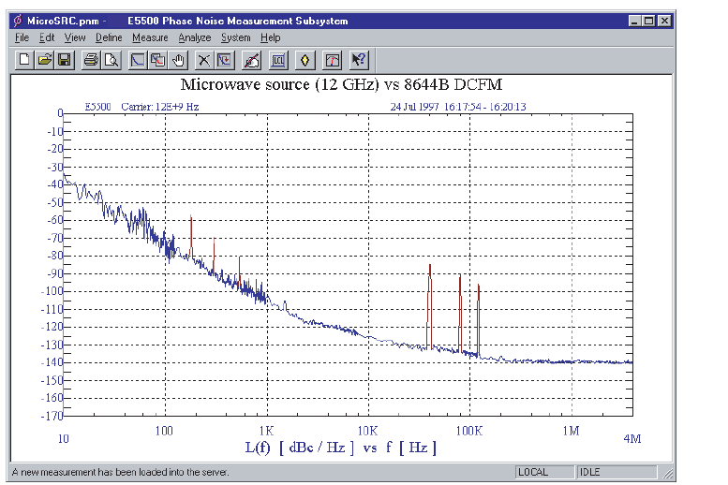728x485 pixels.
Task: Click the New file toolbar icon
Action: pos(22,60)
